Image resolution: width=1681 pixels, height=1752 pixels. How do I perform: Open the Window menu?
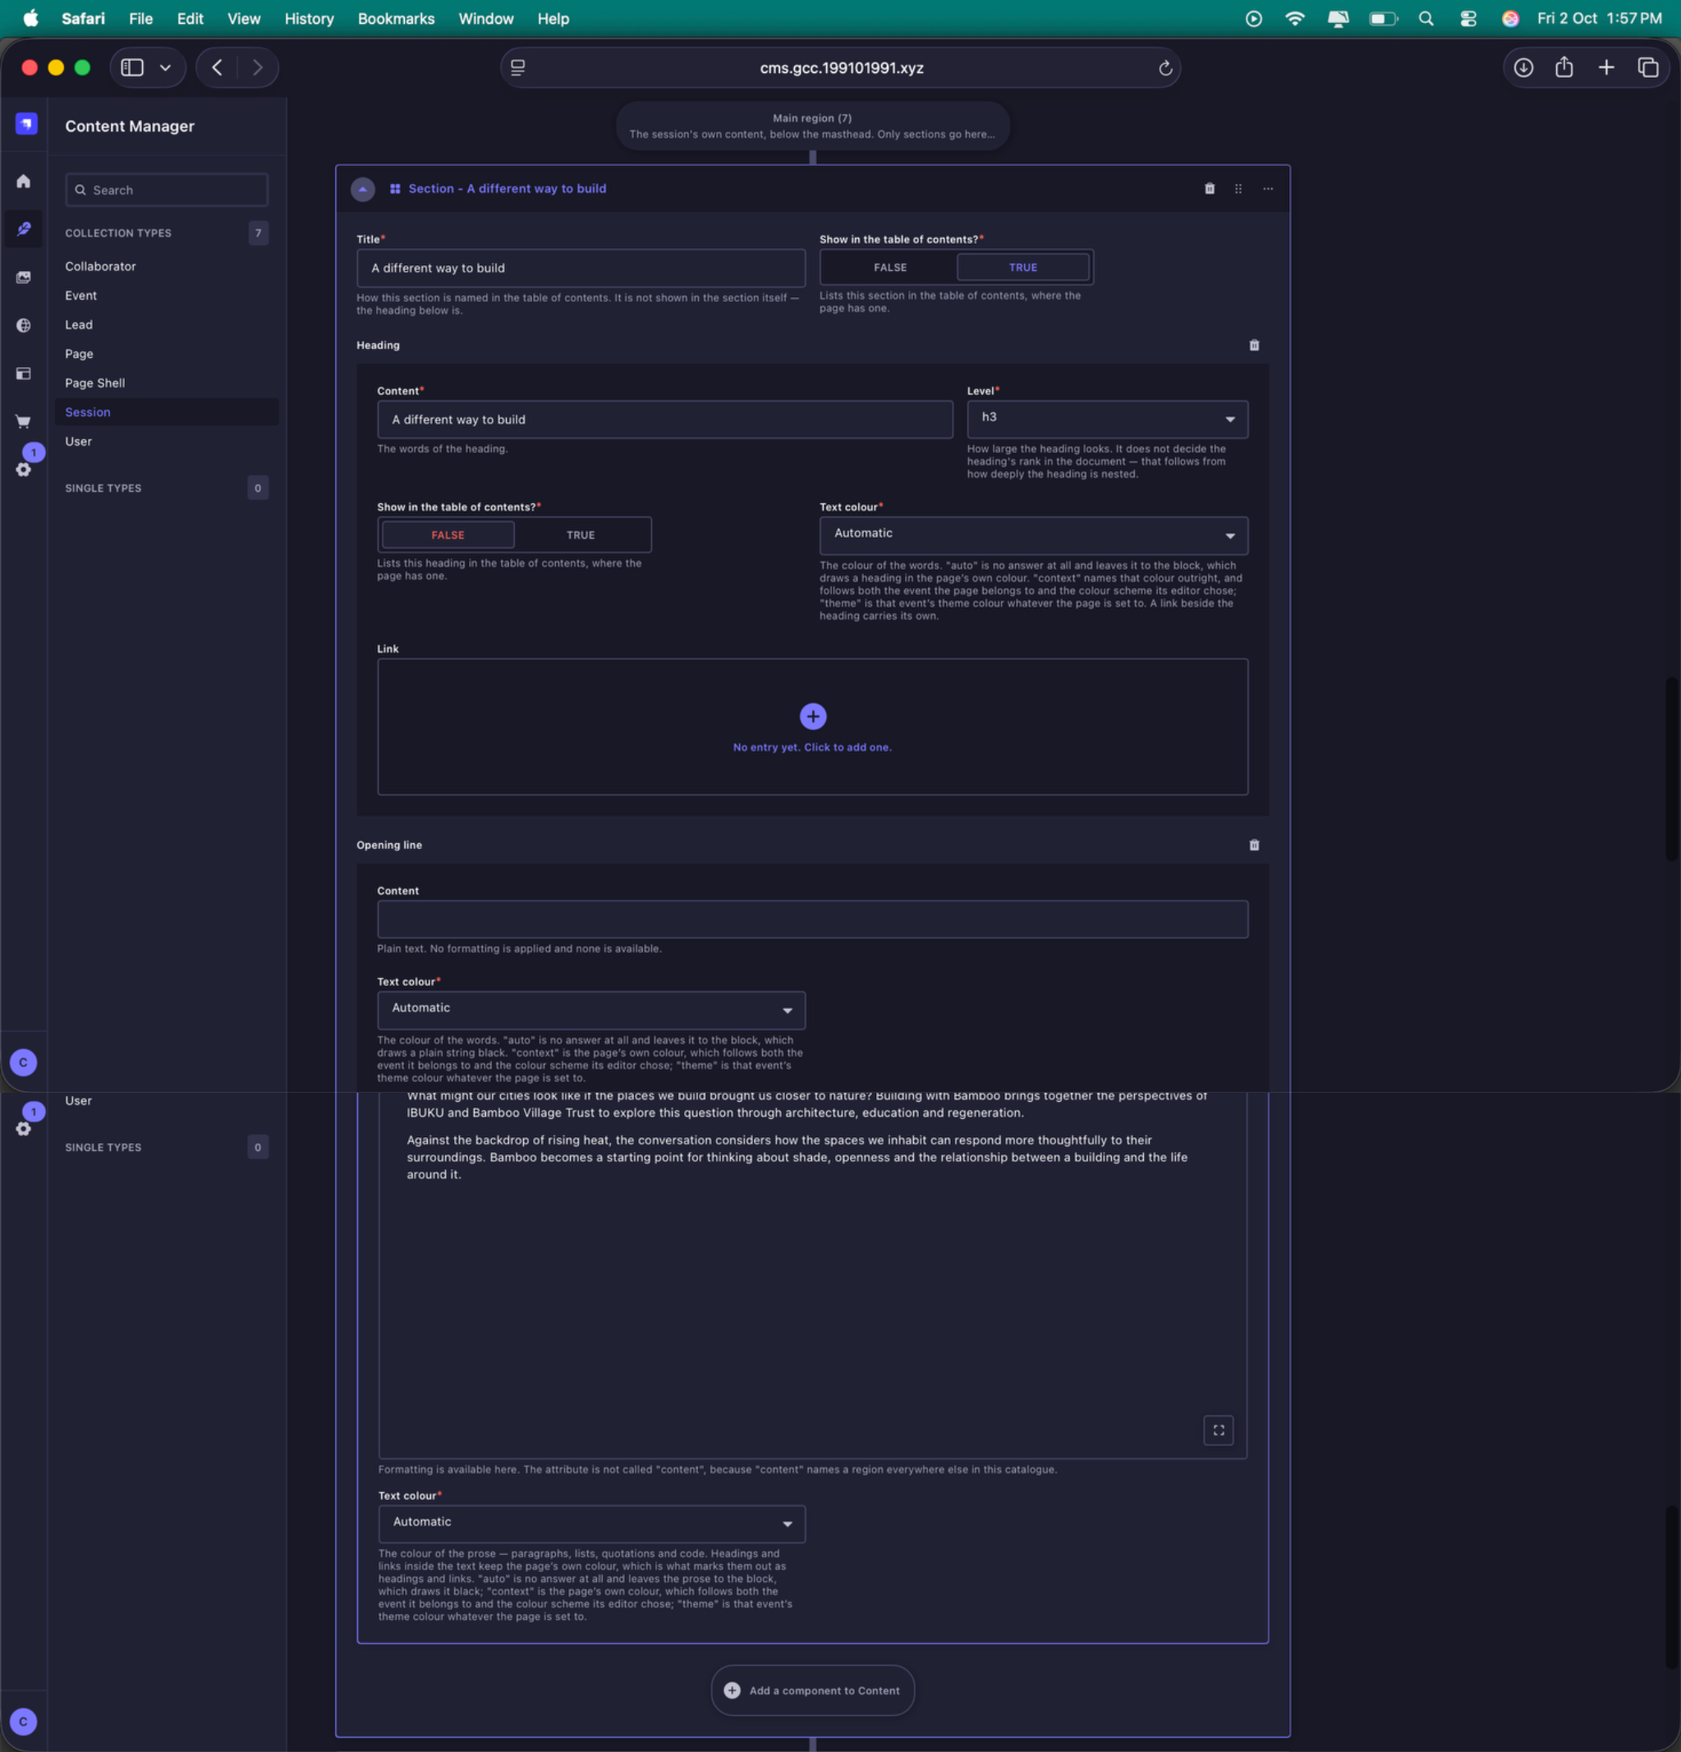485,19
